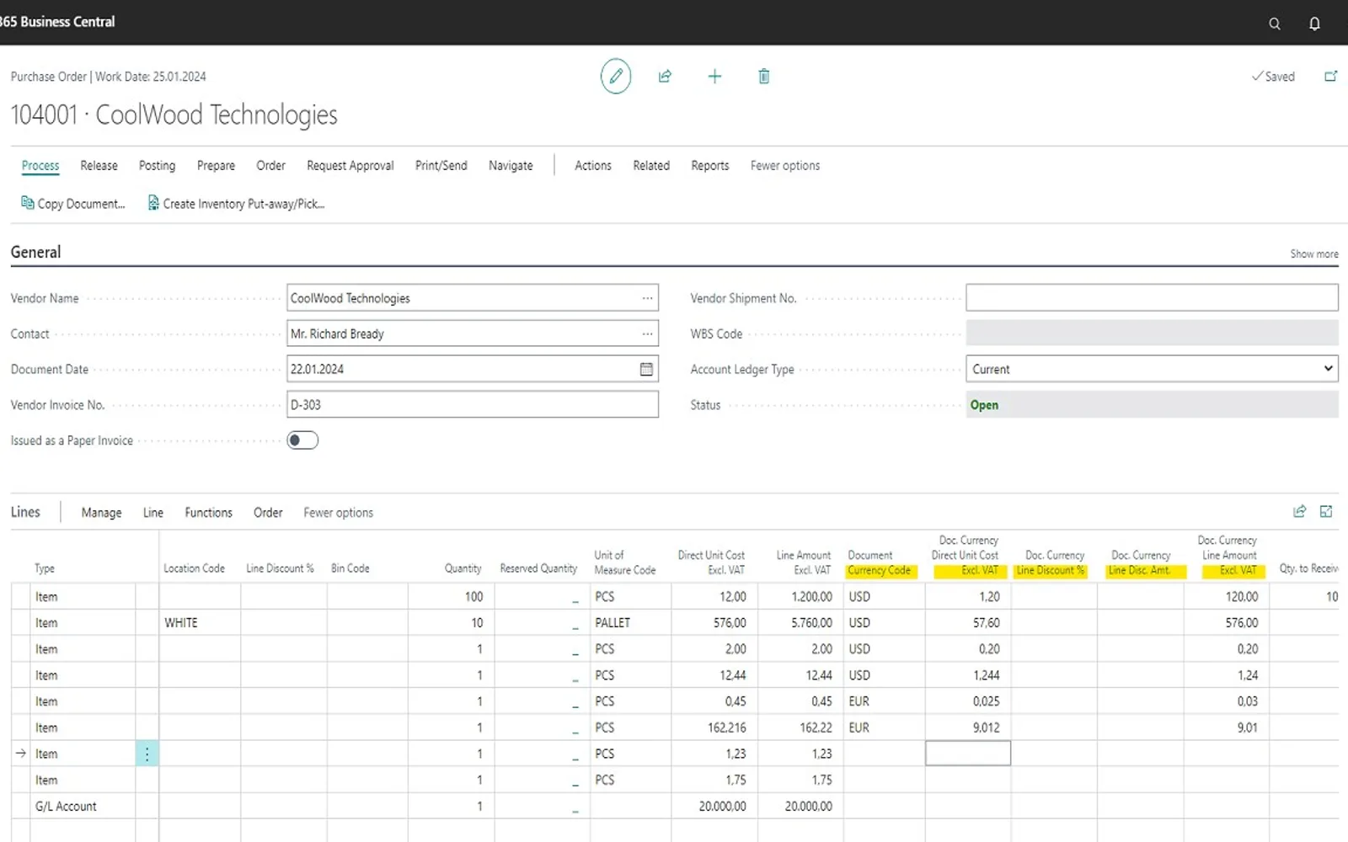Toggle Issued as a Paper Invoice switch
Viewport: 1348px width, 842px height.
click(x=302, y=440)
